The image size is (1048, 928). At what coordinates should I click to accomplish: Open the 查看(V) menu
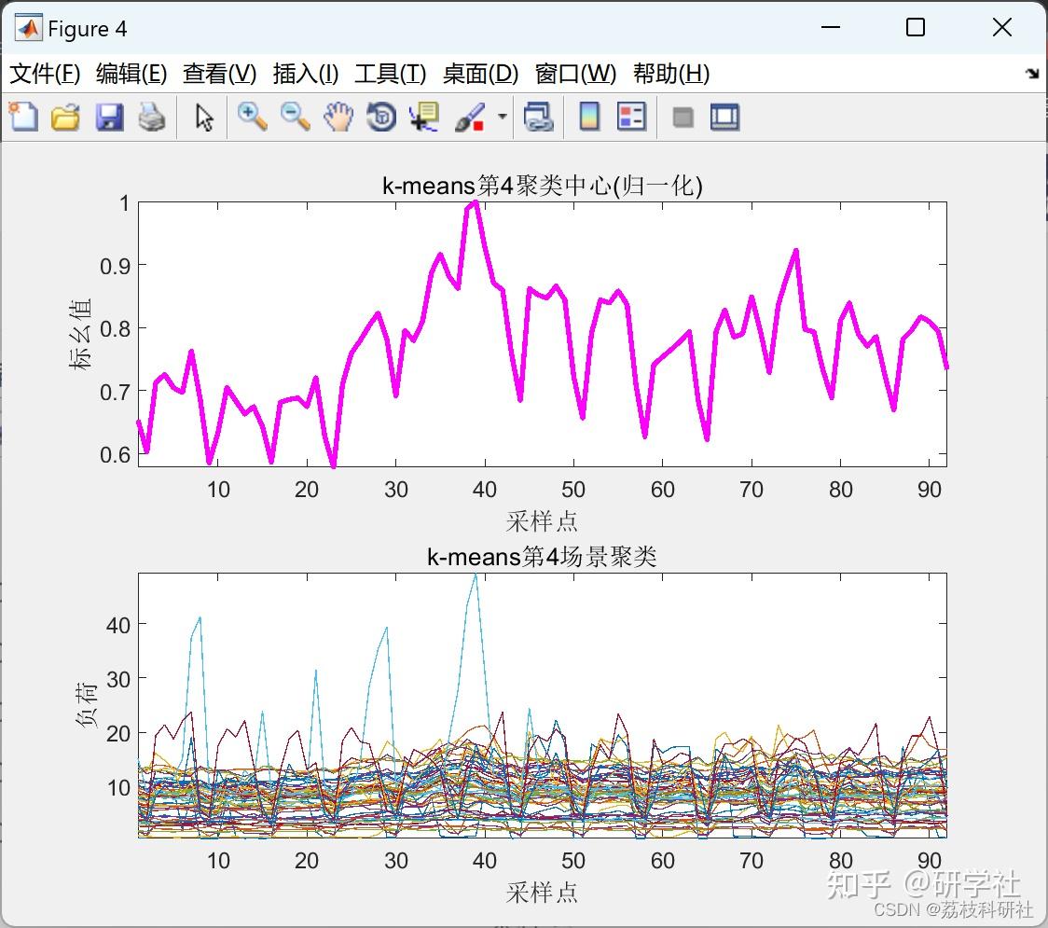[219, 74]
